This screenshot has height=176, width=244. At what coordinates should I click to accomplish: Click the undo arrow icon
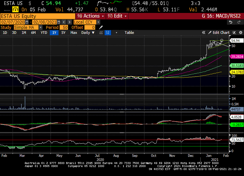point(231,22)
